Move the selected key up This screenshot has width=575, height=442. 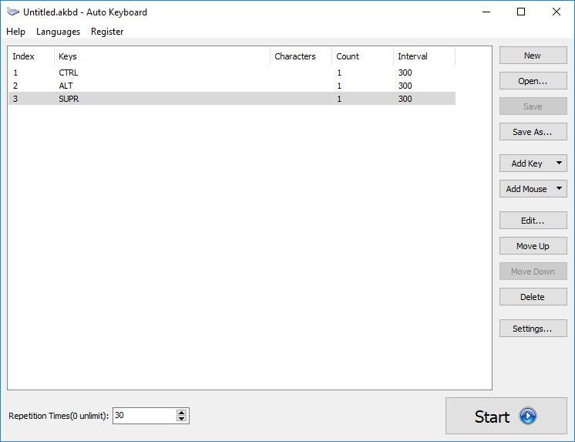(533, 246)
